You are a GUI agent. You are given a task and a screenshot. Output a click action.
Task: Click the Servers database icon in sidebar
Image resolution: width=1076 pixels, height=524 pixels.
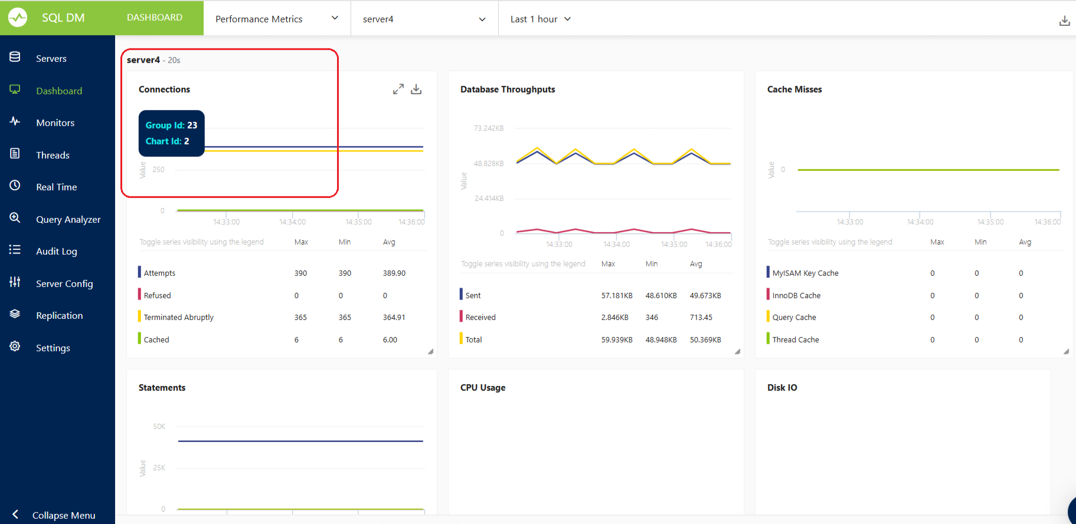[x=15, y=57]
